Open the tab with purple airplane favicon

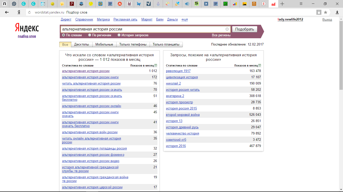click(x=158, y=4)
